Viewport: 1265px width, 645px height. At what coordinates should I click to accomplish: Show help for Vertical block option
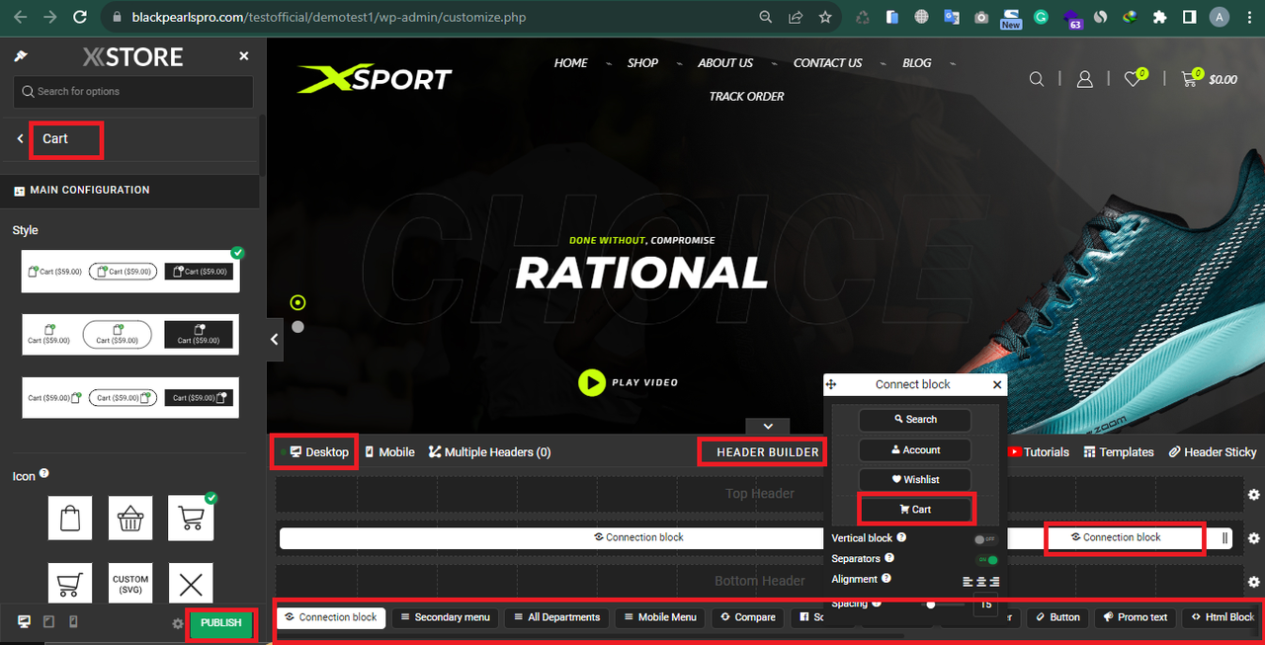[x=901, y=537]
